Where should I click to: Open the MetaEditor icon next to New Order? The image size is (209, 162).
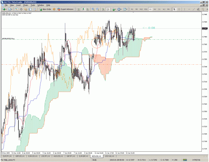(54, 9)
